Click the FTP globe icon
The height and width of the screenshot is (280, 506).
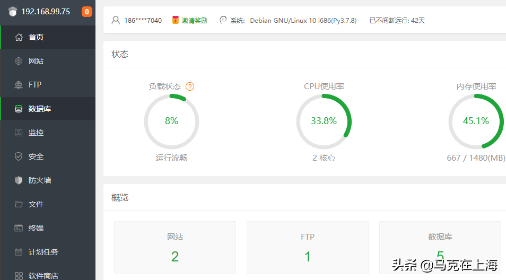pyautogui.click(x=19, y=85)
